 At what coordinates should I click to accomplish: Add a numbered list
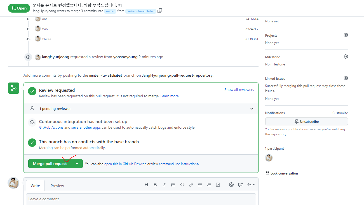pos(209,185)
